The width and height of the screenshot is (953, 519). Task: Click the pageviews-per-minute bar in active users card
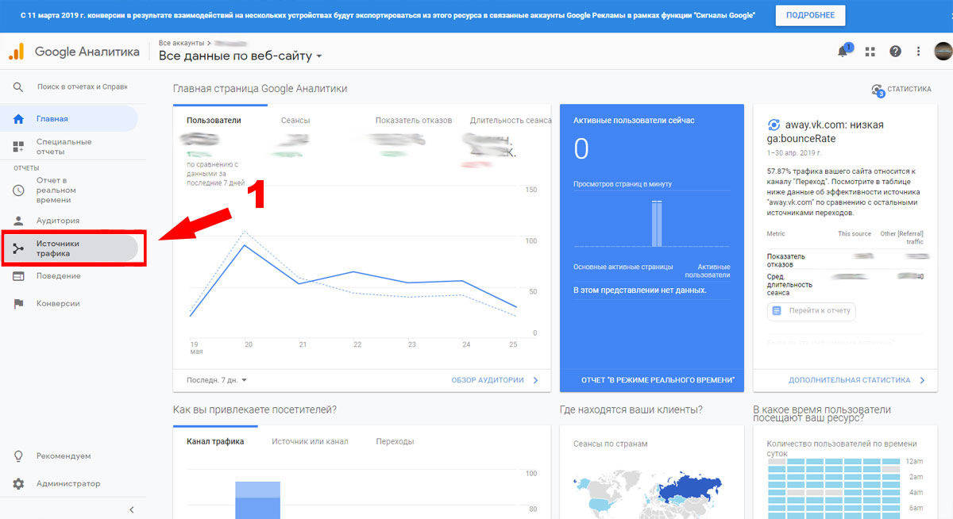coord(657,223)
